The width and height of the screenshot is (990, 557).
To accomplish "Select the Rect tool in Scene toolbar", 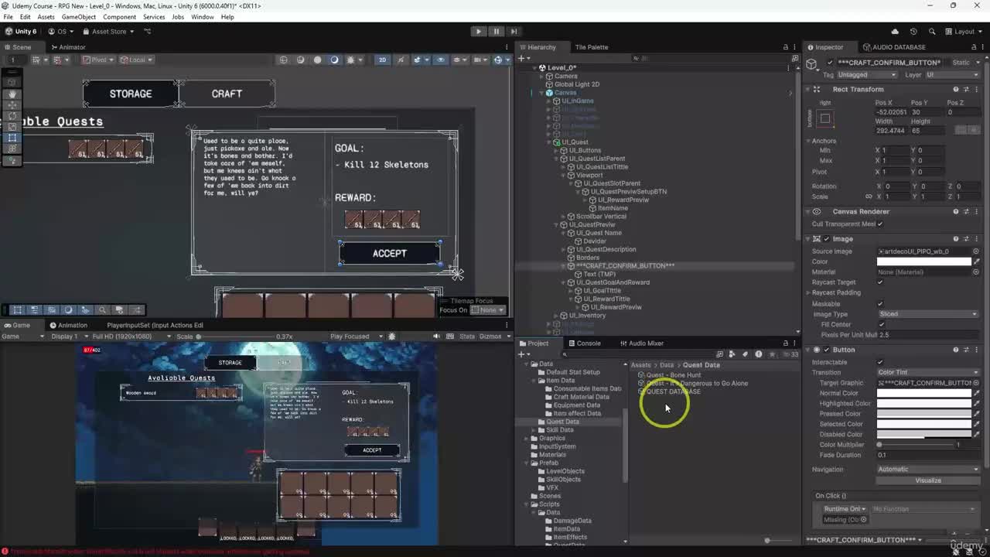I will [x=12, y=138].
